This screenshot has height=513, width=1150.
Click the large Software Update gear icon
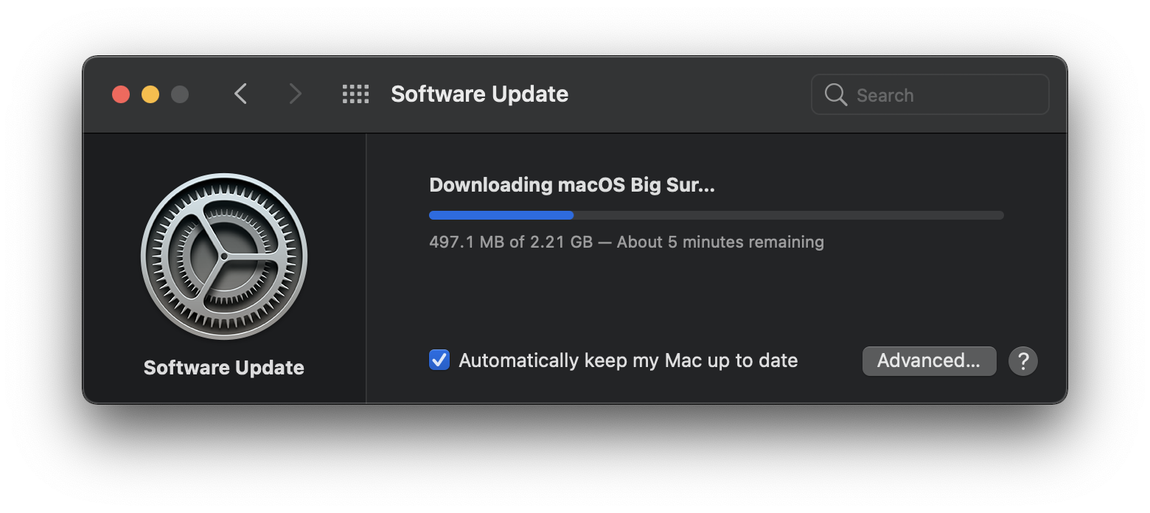point(224,256)
